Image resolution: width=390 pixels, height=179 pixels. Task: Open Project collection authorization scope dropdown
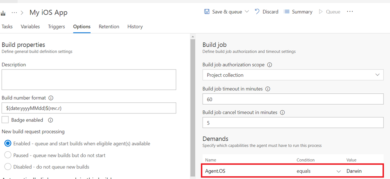[292, 75]
